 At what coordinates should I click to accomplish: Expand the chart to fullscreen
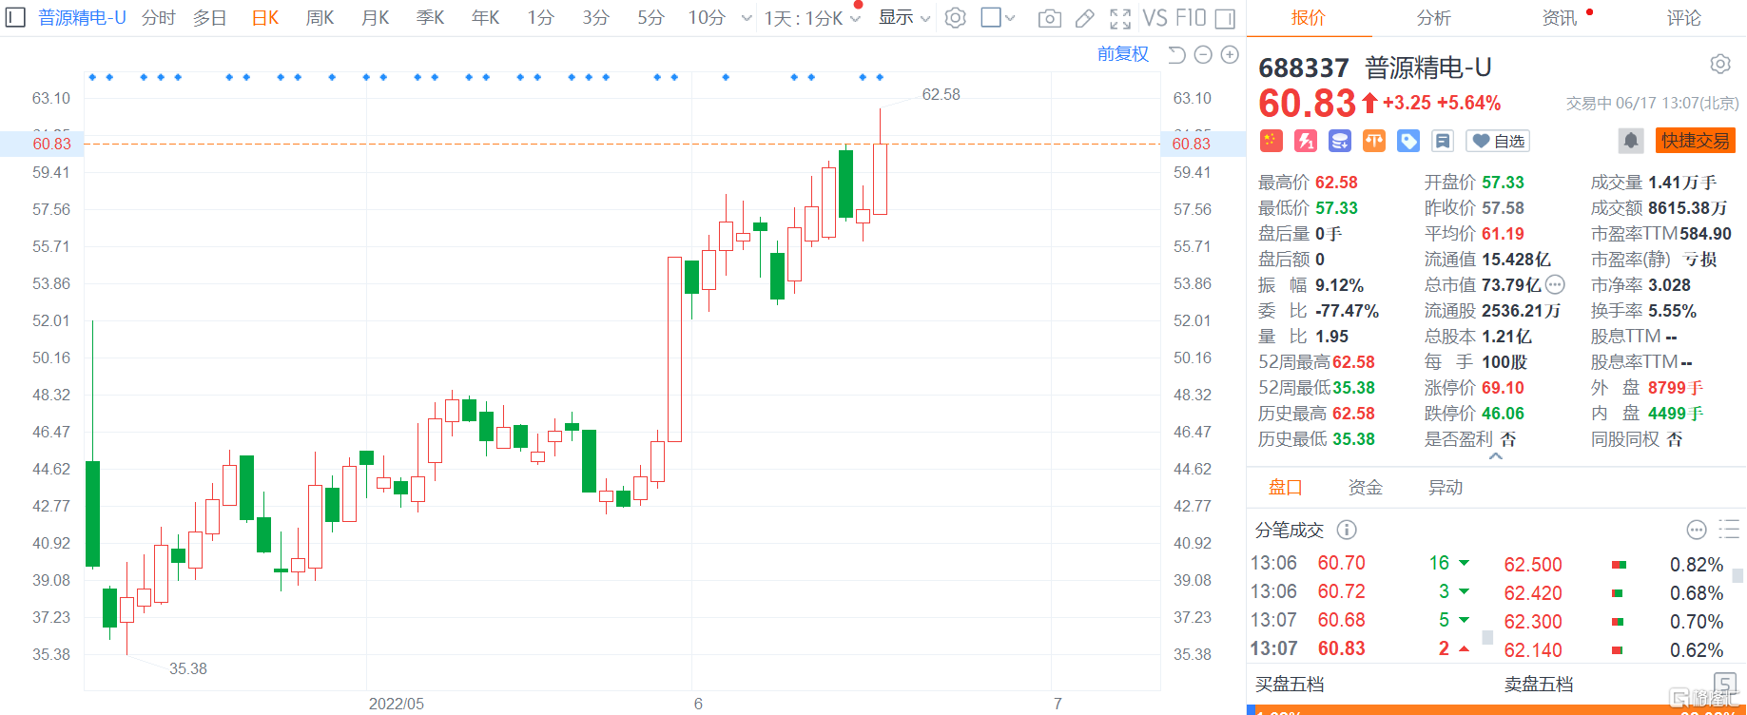(1120, 18)
